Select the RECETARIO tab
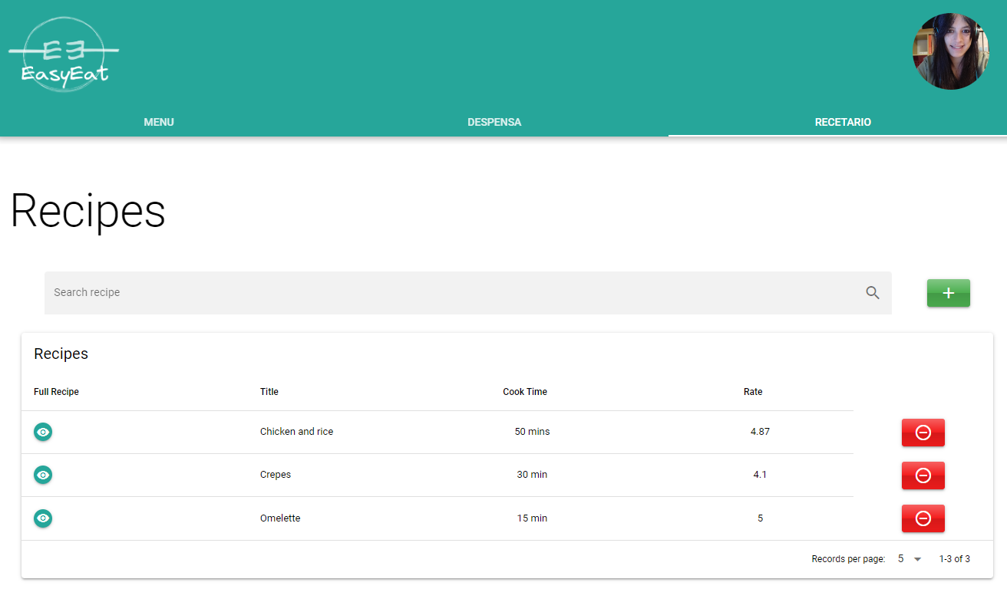 click(x=843, y=122)
